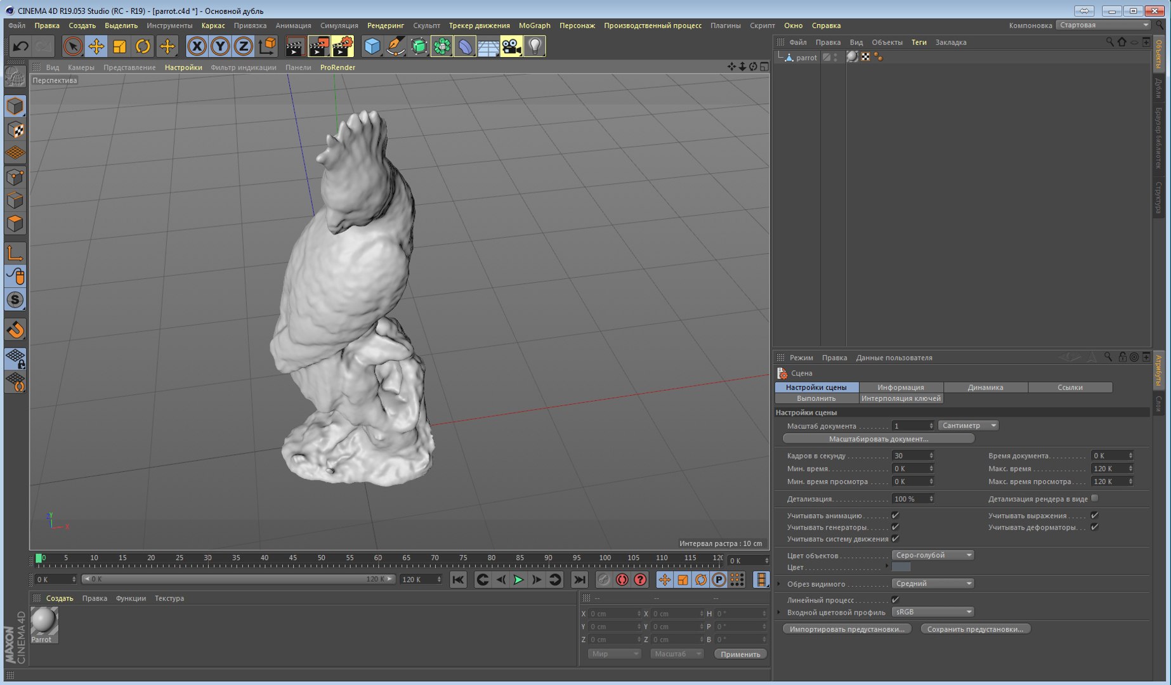Click the Deformer bend icon
The height and width of the screenshot is (685, 1171).
pos(465,46)
